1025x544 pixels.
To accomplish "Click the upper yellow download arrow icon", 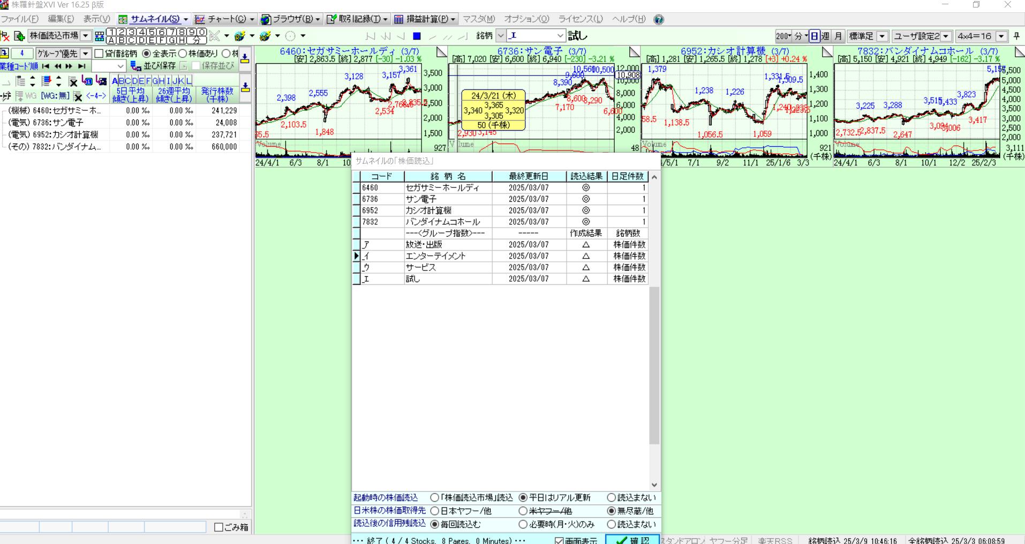I will click(245, 58).
